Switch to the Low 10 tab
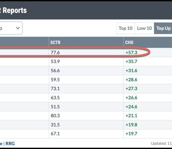172x149 pixels. [144, 28]
